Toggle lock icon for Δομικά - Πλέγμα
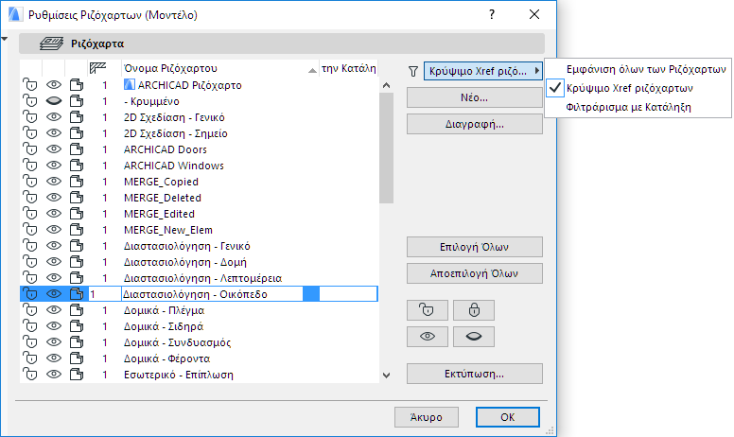 pos(30,310)
